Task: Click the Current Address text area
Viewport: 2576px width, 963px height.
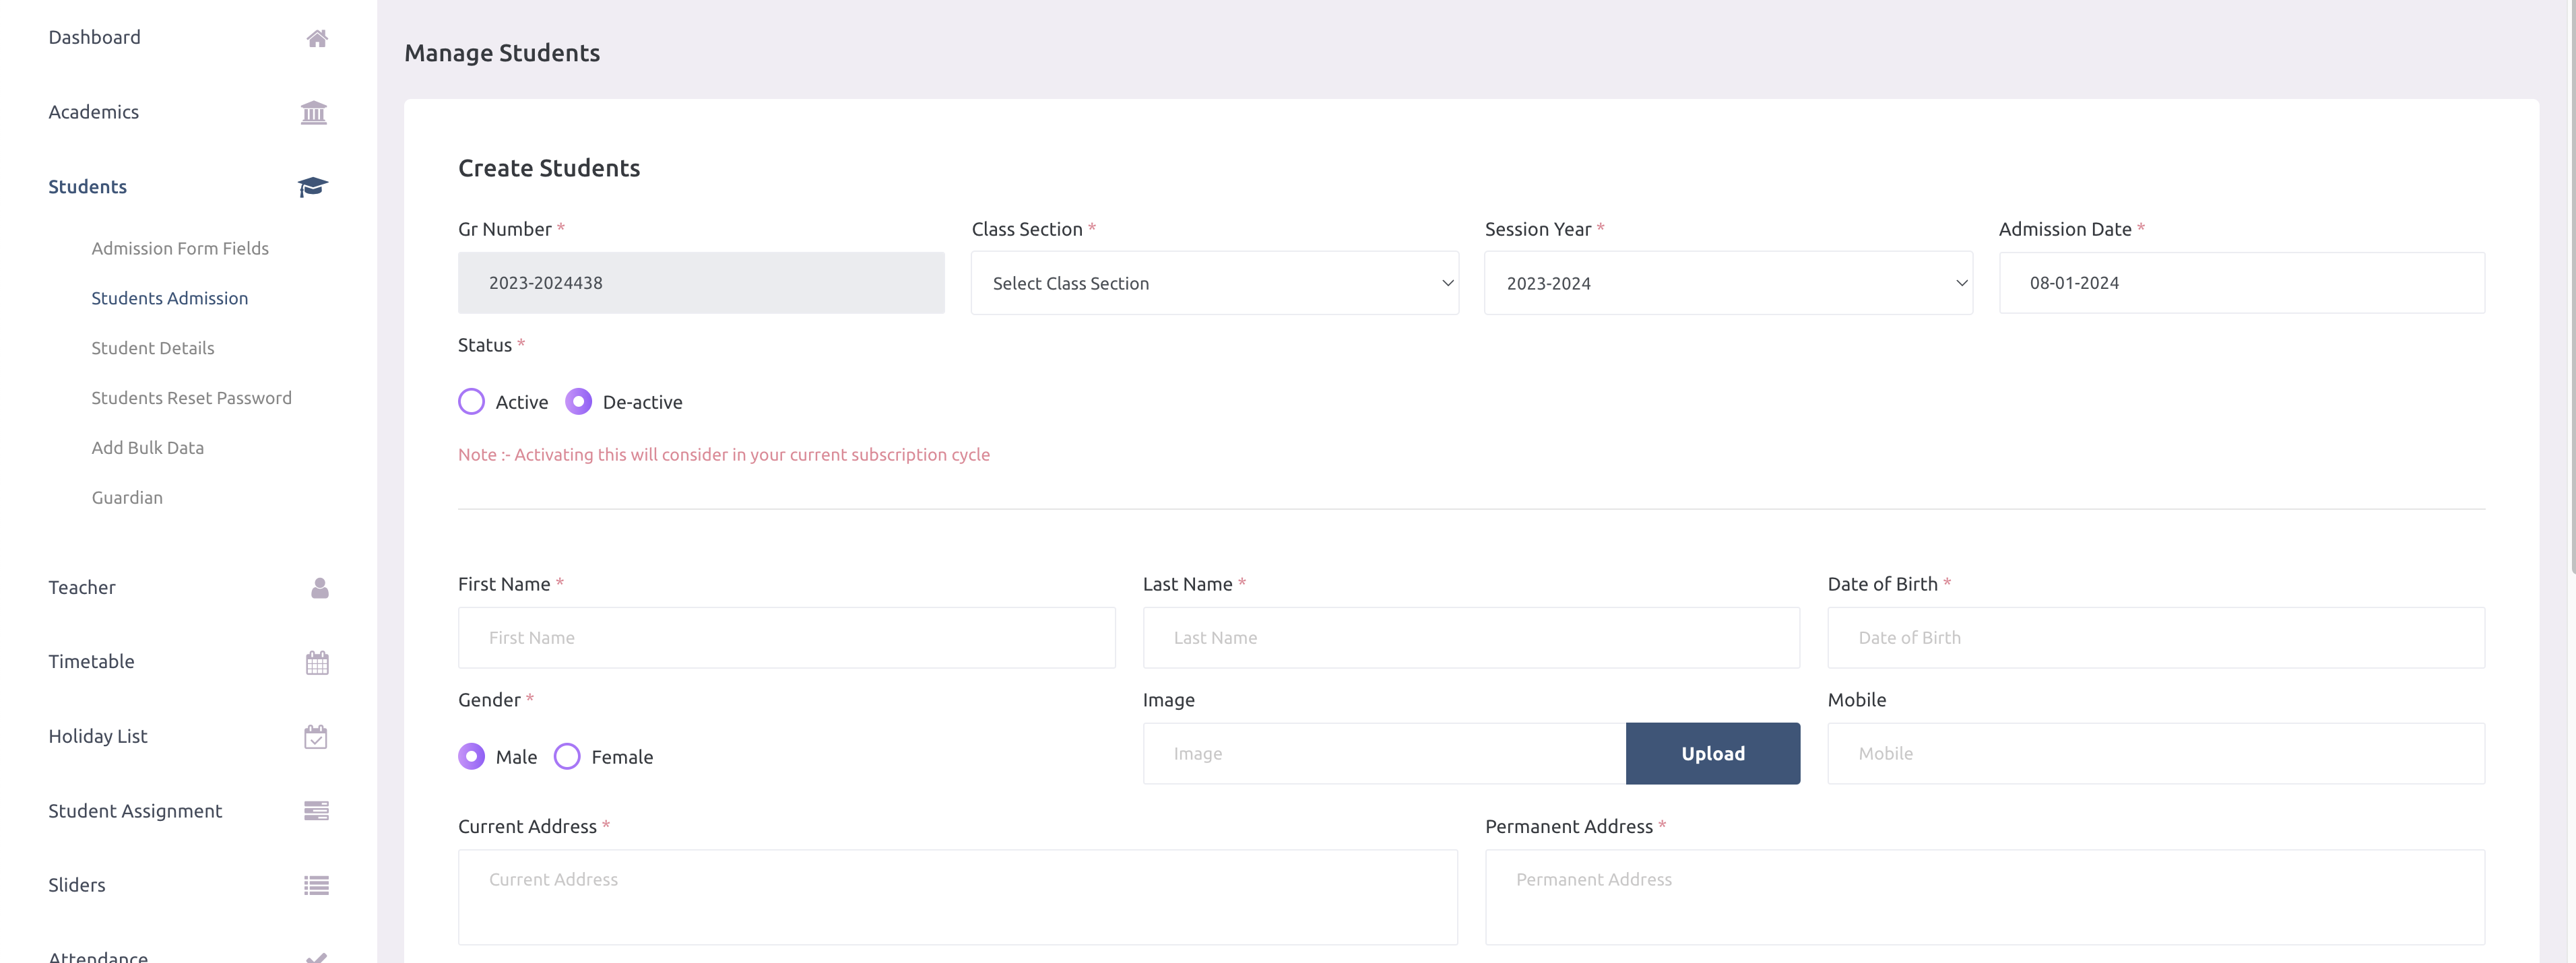Action: pos(957,897)
